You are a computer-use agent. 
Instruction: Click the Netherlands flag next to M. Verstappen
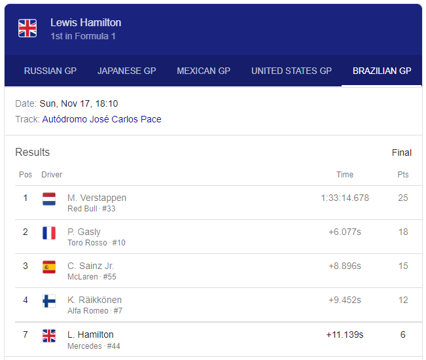tap(49, 198)
